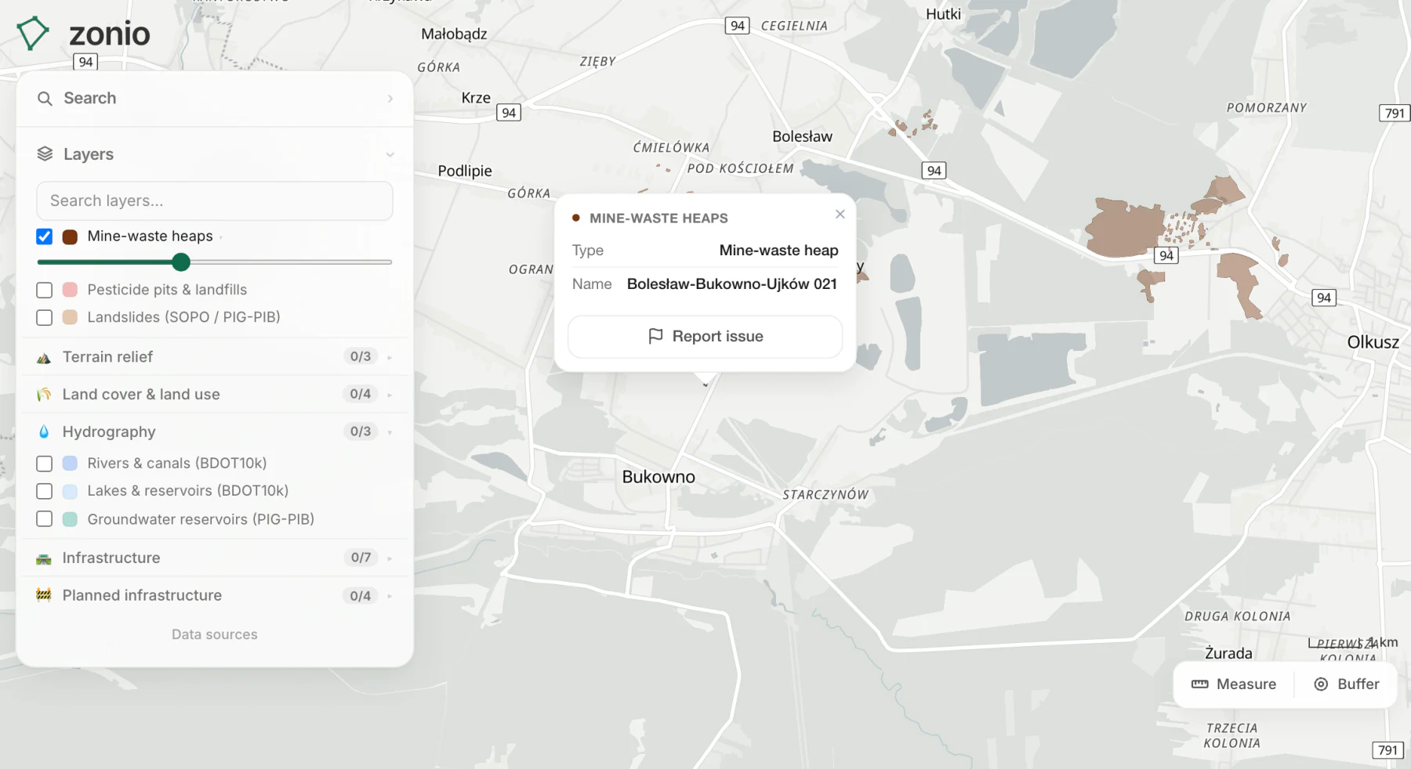The height and width of the screenshot is (769, 1411).
Task: Click the zonio logo icon
Action: click(x=32, y=34)
